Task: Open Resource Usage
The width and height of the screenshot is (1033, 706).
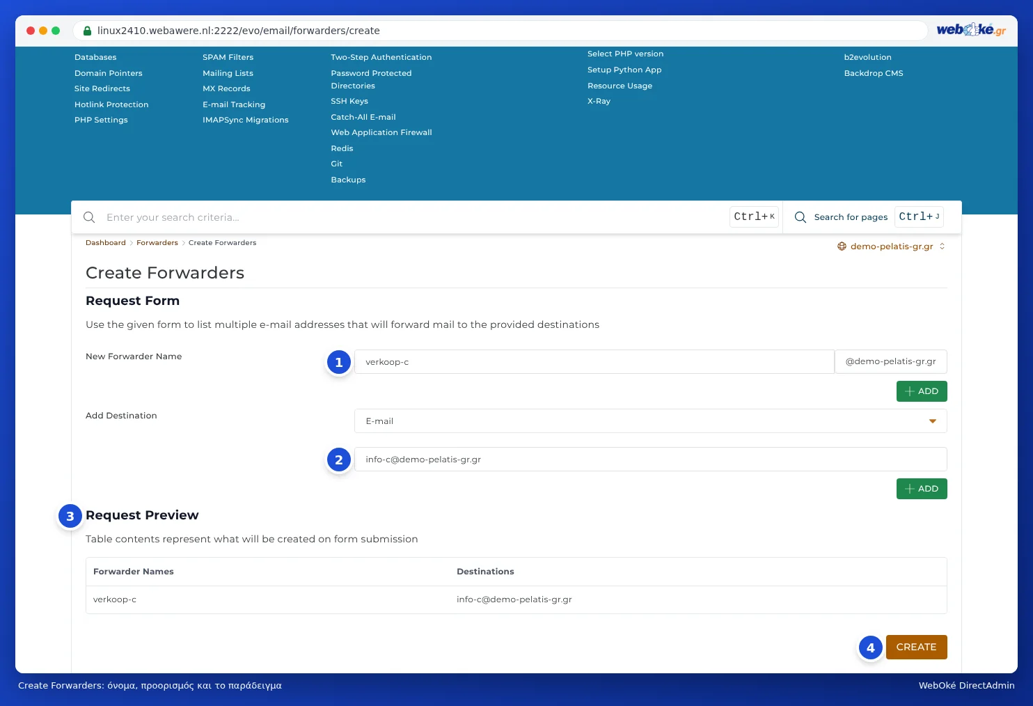Action: pos(620,86)
